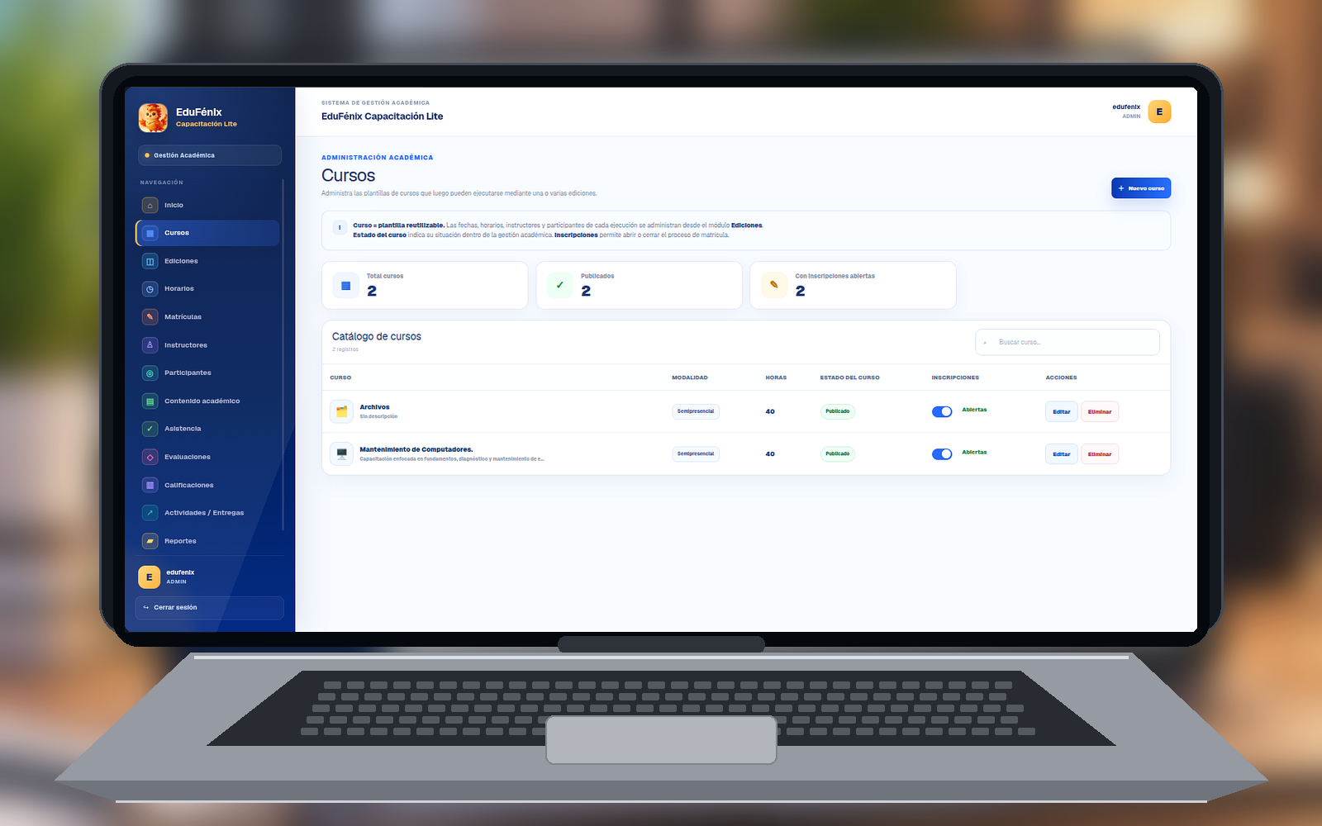Click the EduFénix phoenix logo
This screenshot has width=1322, height=826.
pyautogui.click(x=153, y=117)
